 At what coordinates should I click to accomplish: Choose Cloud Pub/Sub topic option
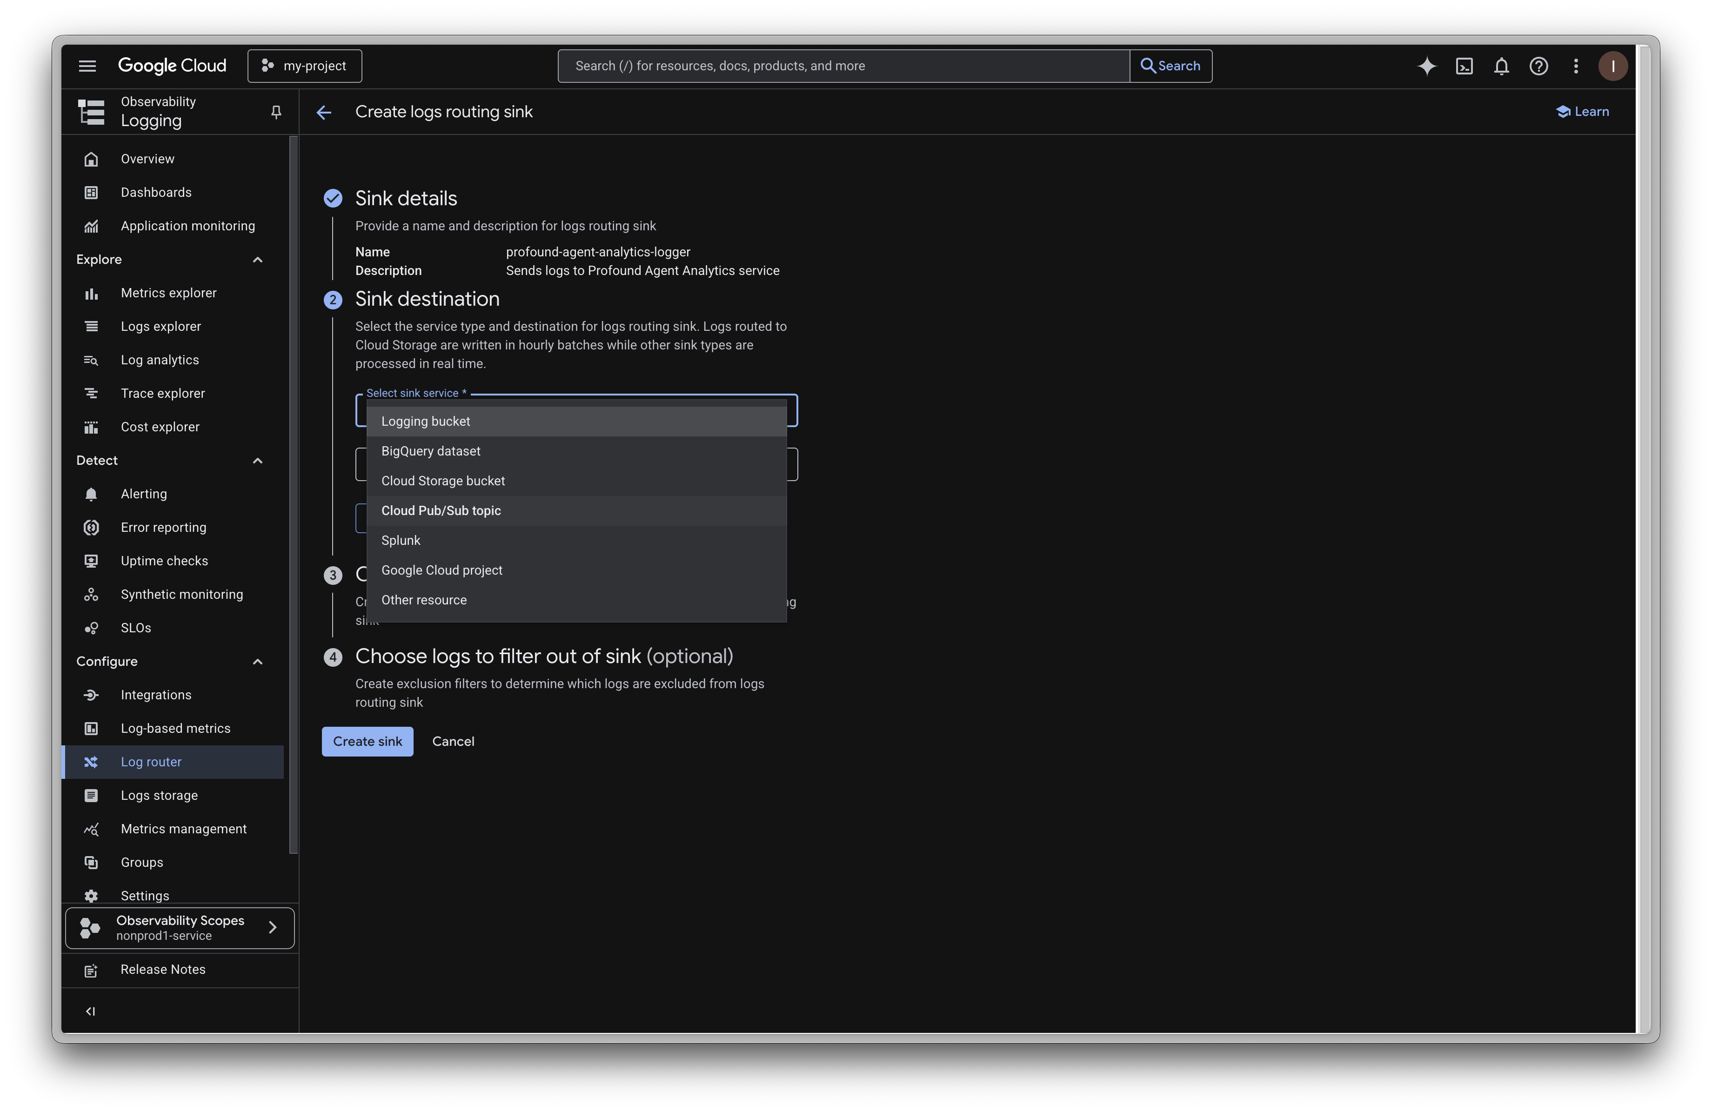(441, 511)
